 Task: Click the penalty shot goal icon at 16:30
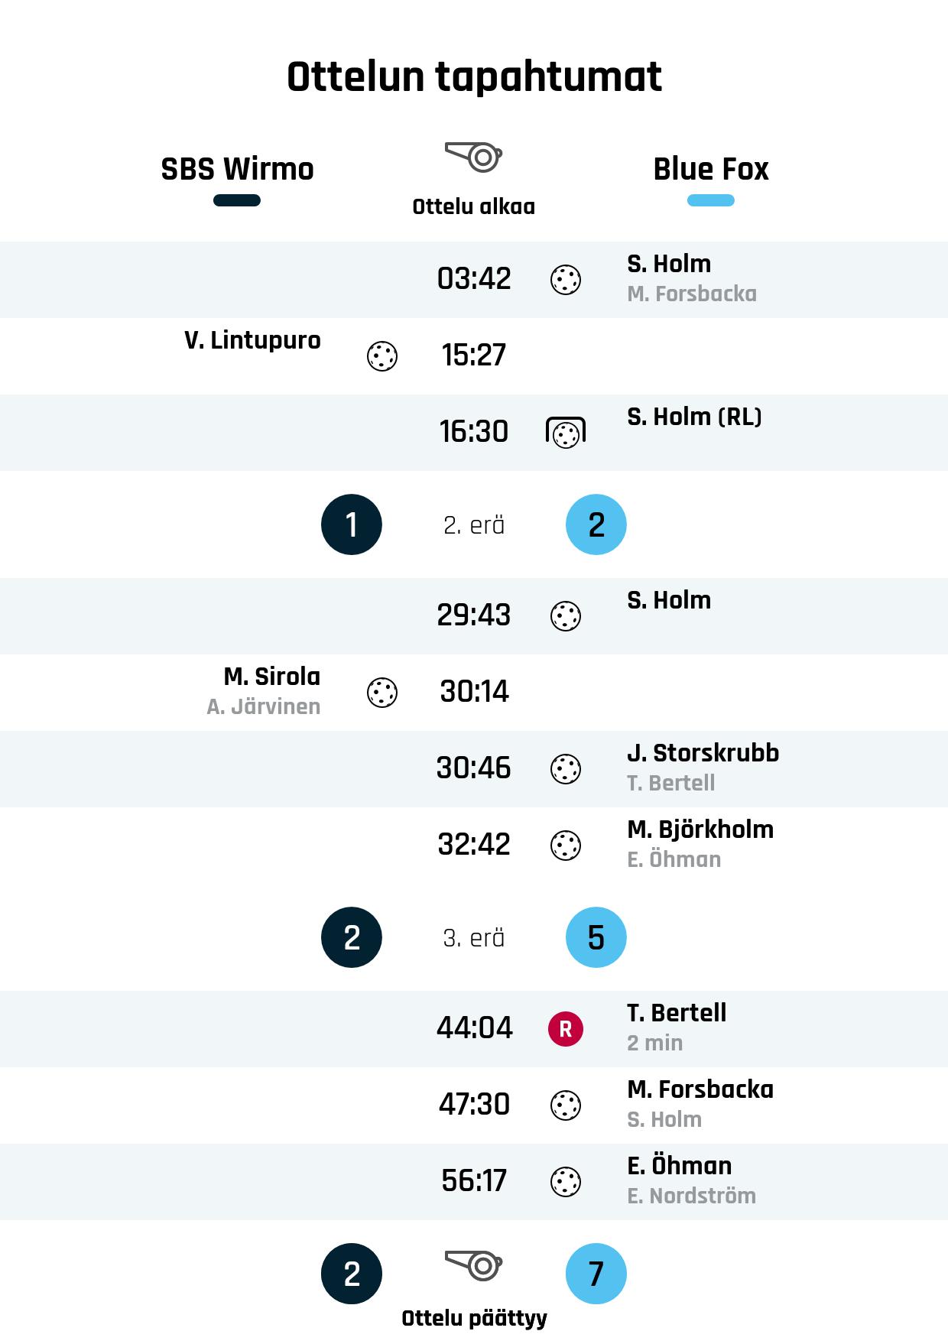pyautogui.click(x=566, y=433)
